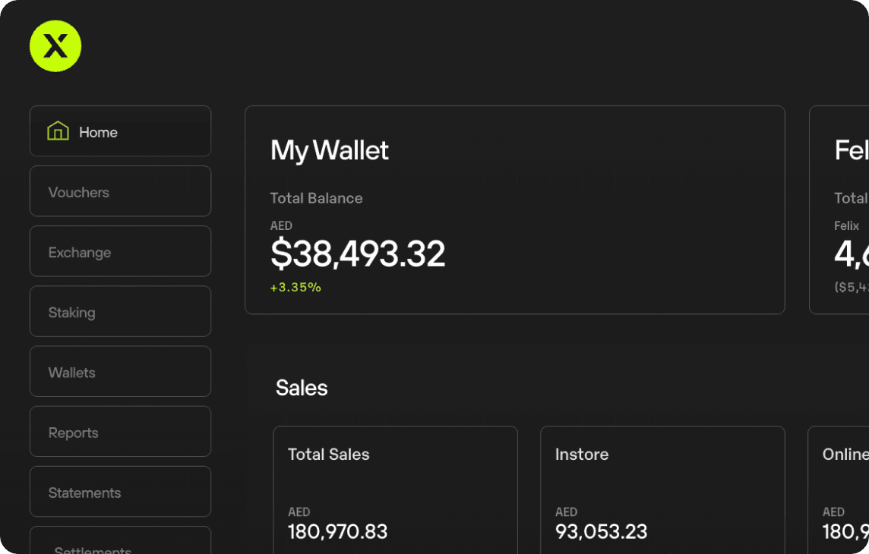
Task: Click the AED currency label in My Wallet
Action: 281,225
